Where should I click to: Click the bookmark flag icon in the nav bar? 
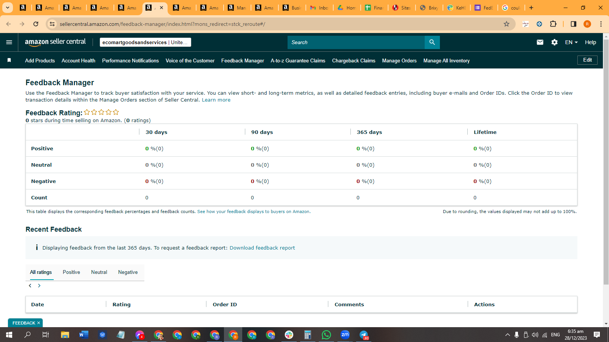coord(9,60)
